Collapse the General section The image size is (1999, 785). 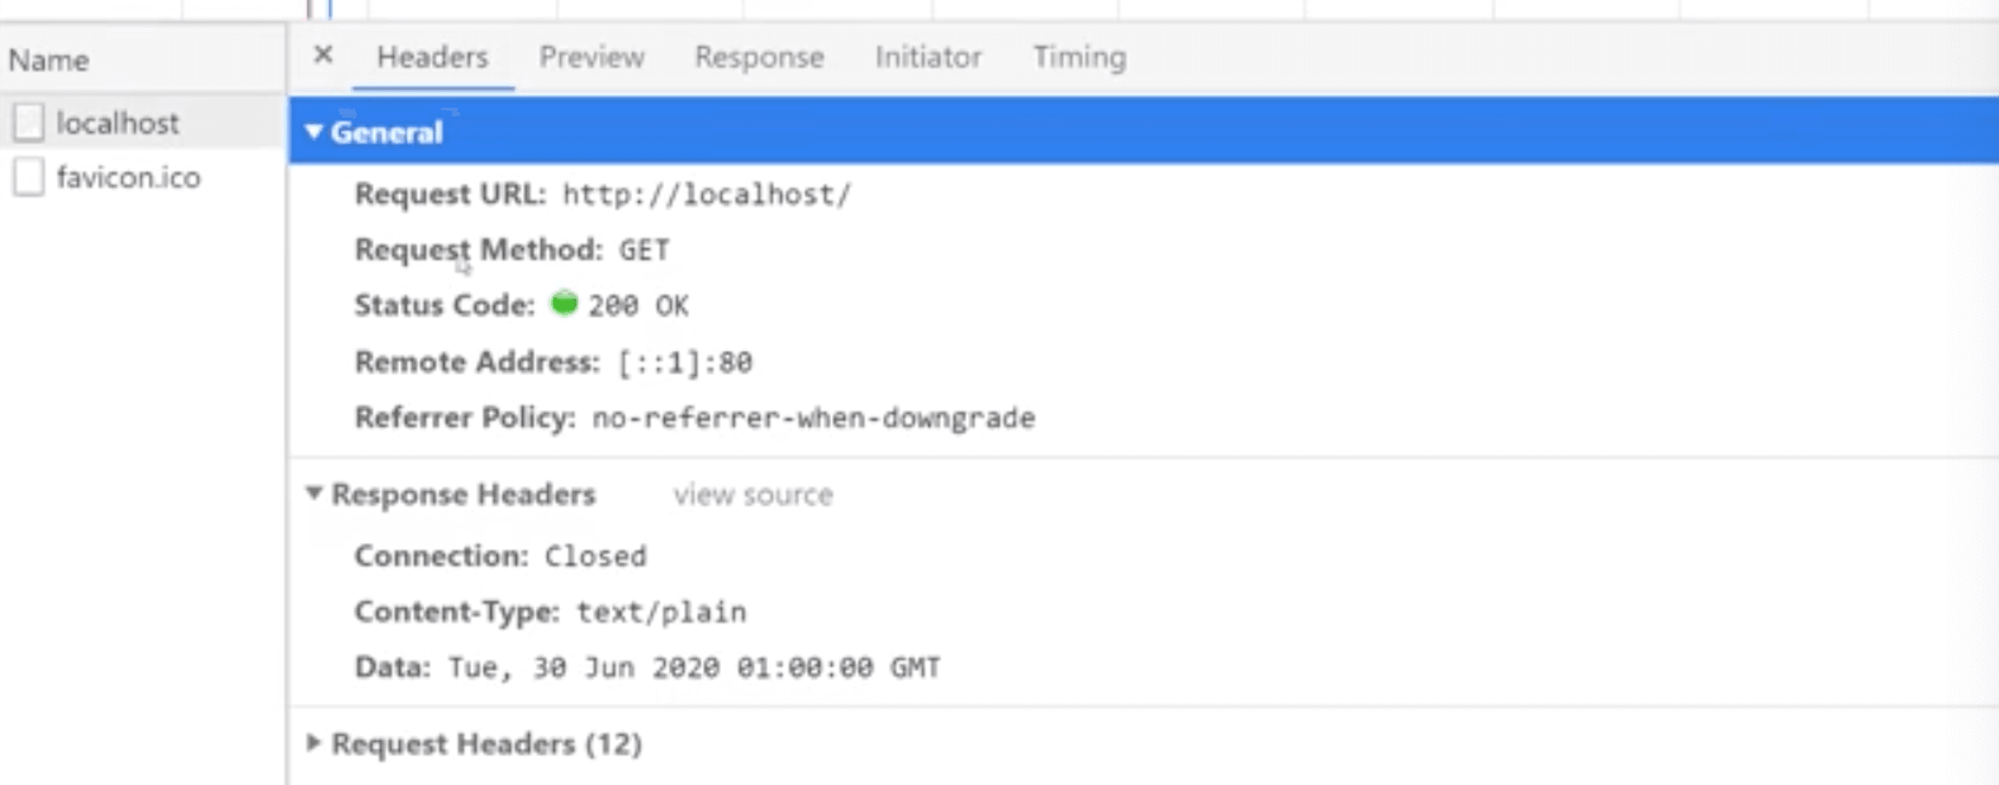(314, 132)
